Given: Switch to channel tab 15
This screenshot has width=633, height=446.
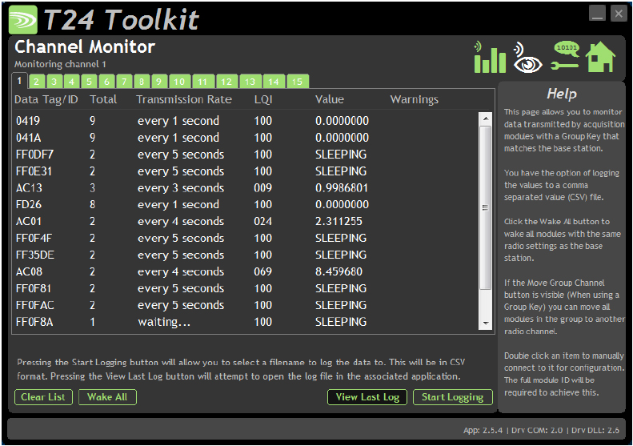Looking at the screenshot, I should click(x=297, y=82).
